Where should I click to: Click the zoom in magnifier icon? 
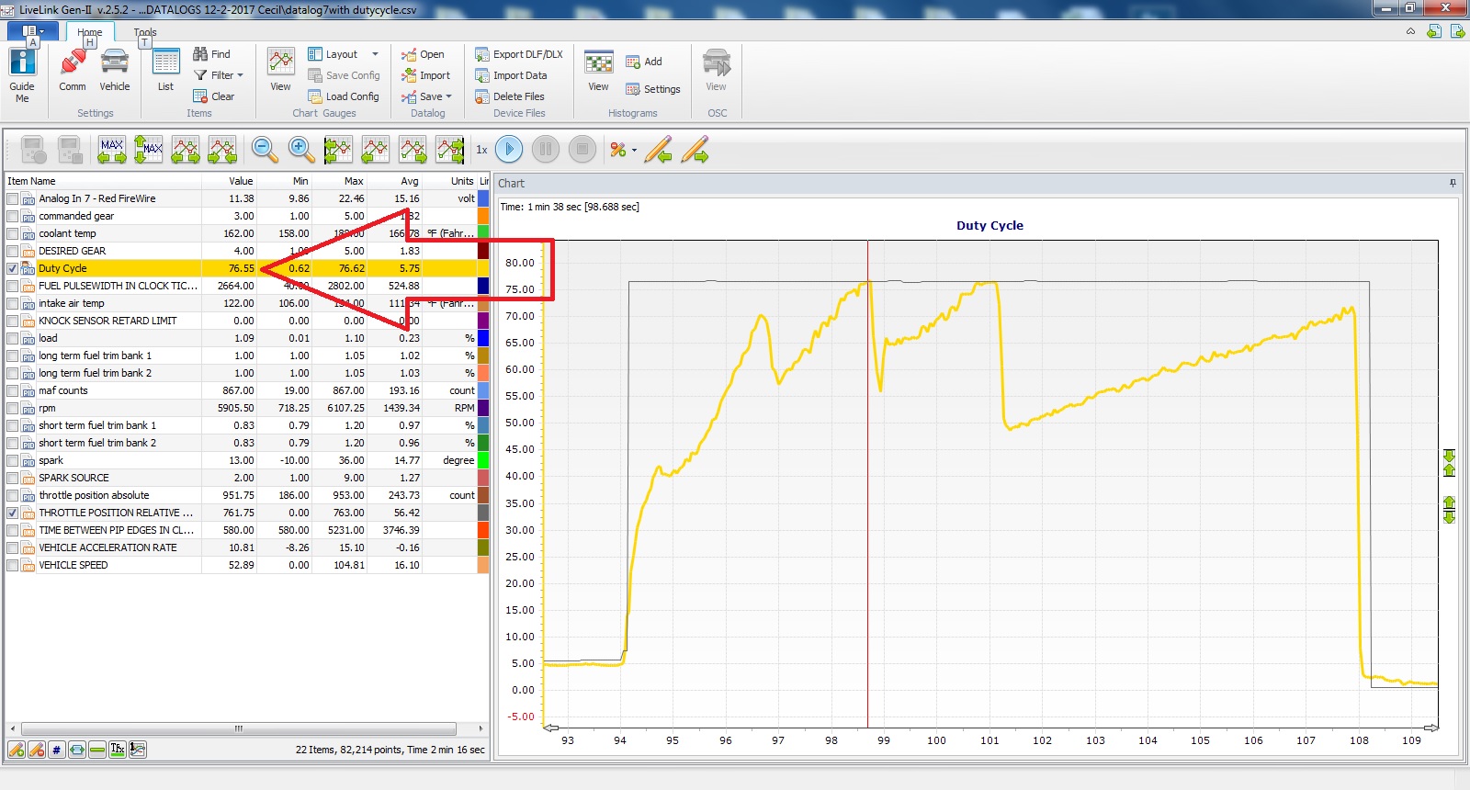click(301, 150)
